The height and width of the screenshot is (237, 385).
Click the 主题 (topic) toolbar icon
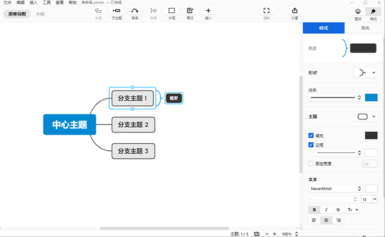click(x=98, y=11)
